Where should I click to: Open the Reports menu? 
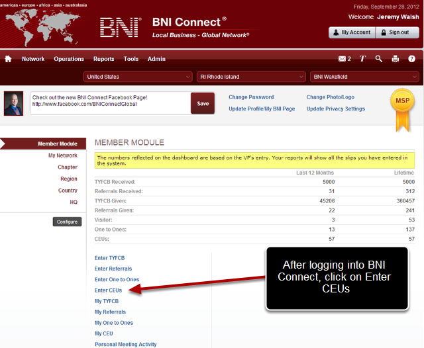coord(103,59)
